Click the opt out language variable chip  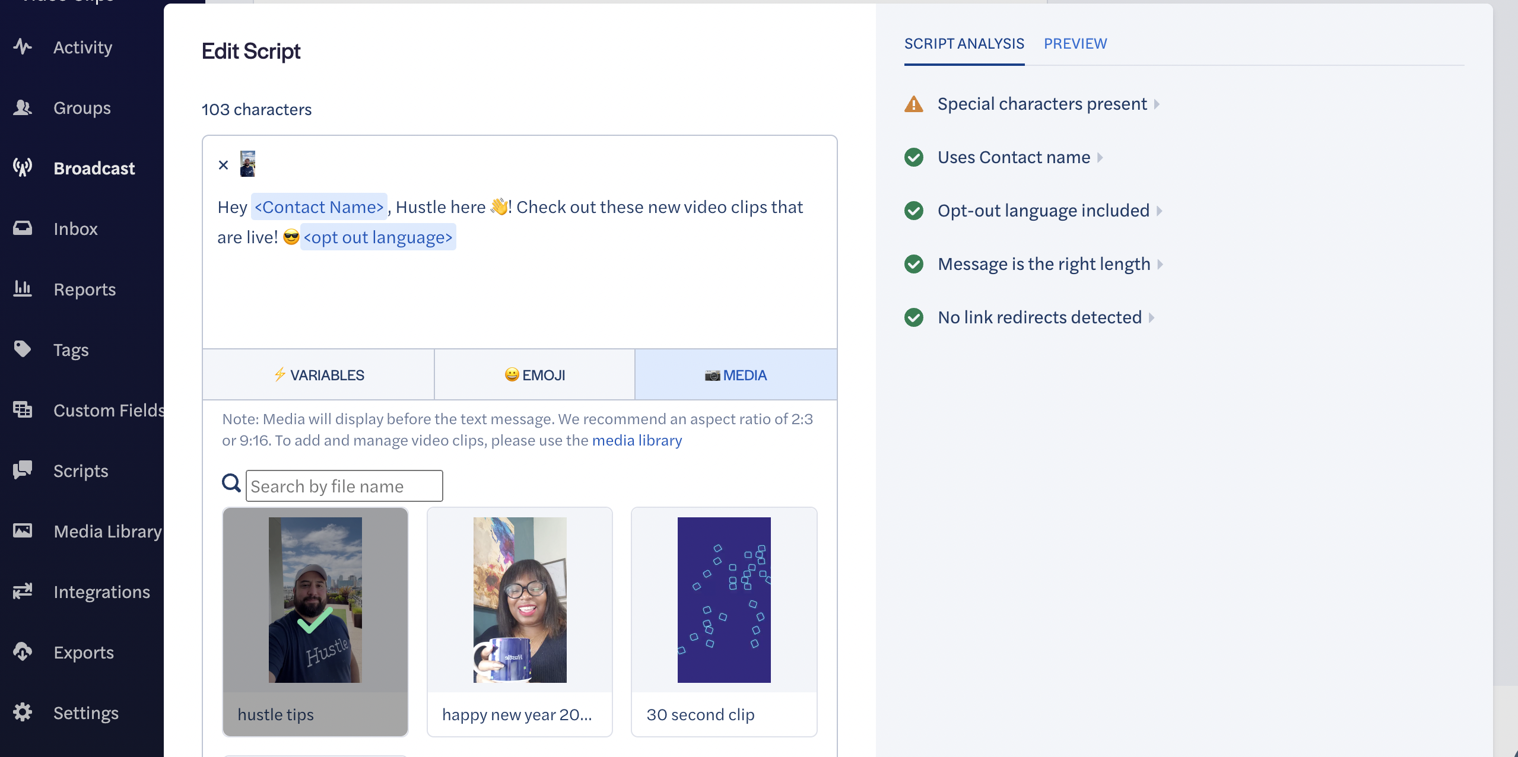[378, 237]
